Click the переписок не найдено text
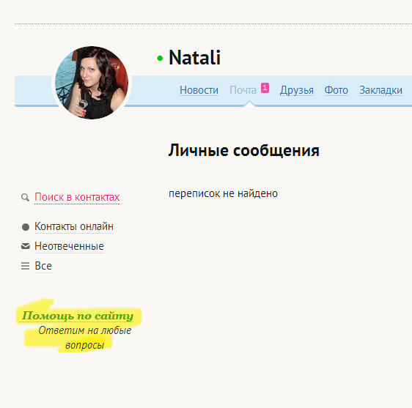412x408 pixels. click(x=223, y=194)
